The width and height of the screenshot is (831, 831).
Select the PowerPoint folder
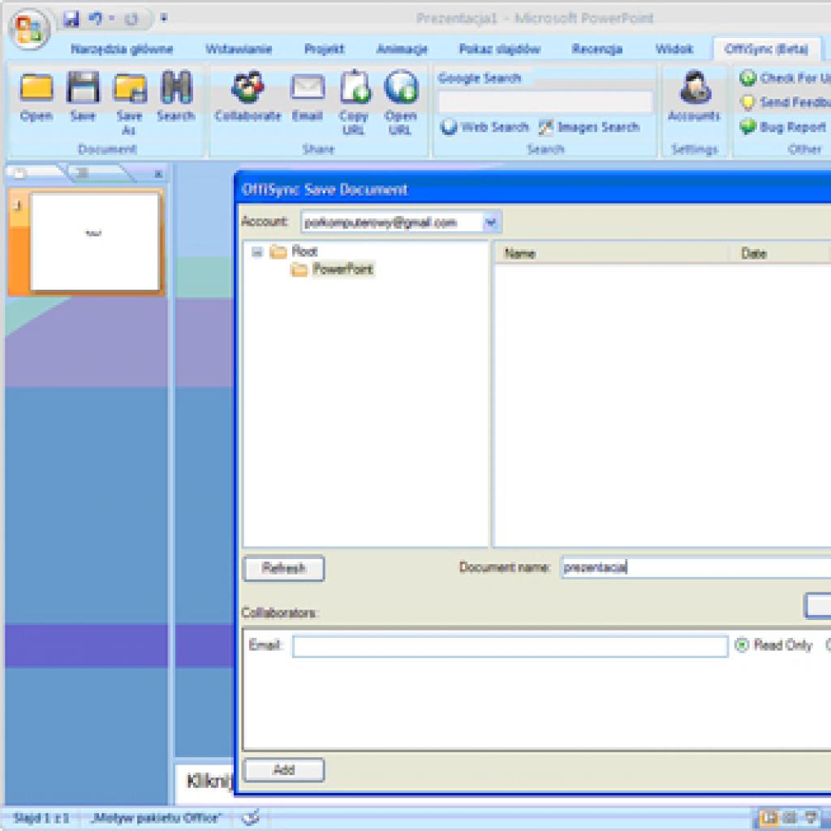pyautogui.click(x=342, y=269)
